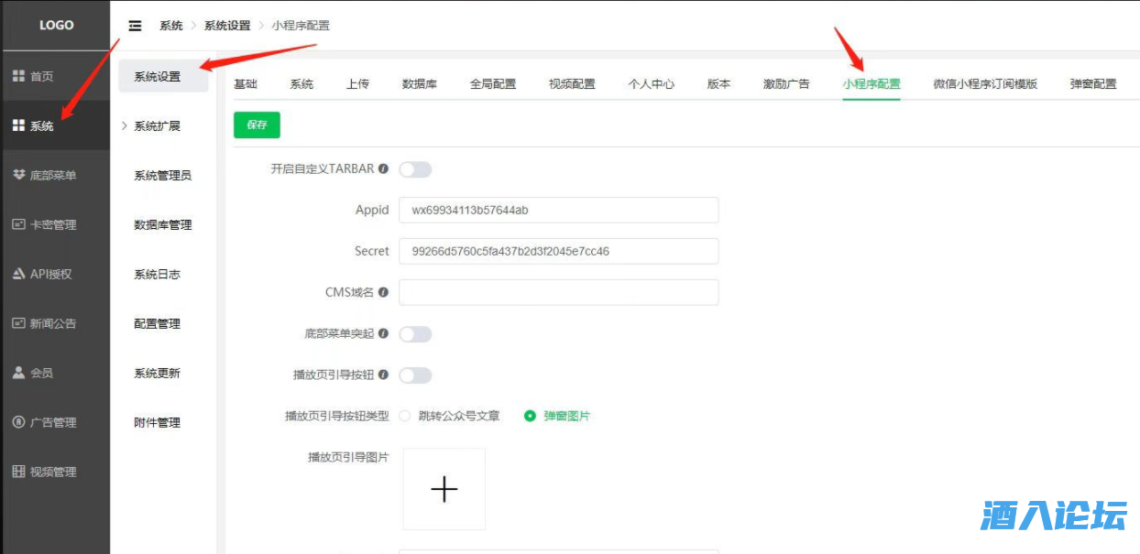The image size is (1140, 554).
Task: Open the 首页 home sidebar item
Action: tap(41, 76)
